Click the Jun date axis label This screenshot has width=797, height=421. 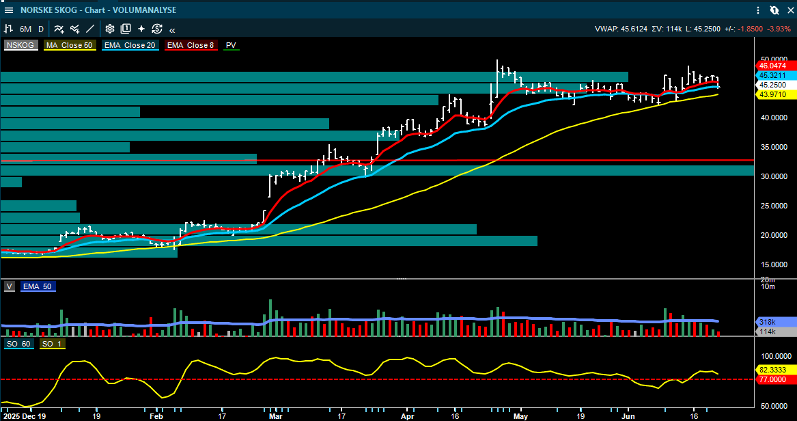[x=628, y=416]
